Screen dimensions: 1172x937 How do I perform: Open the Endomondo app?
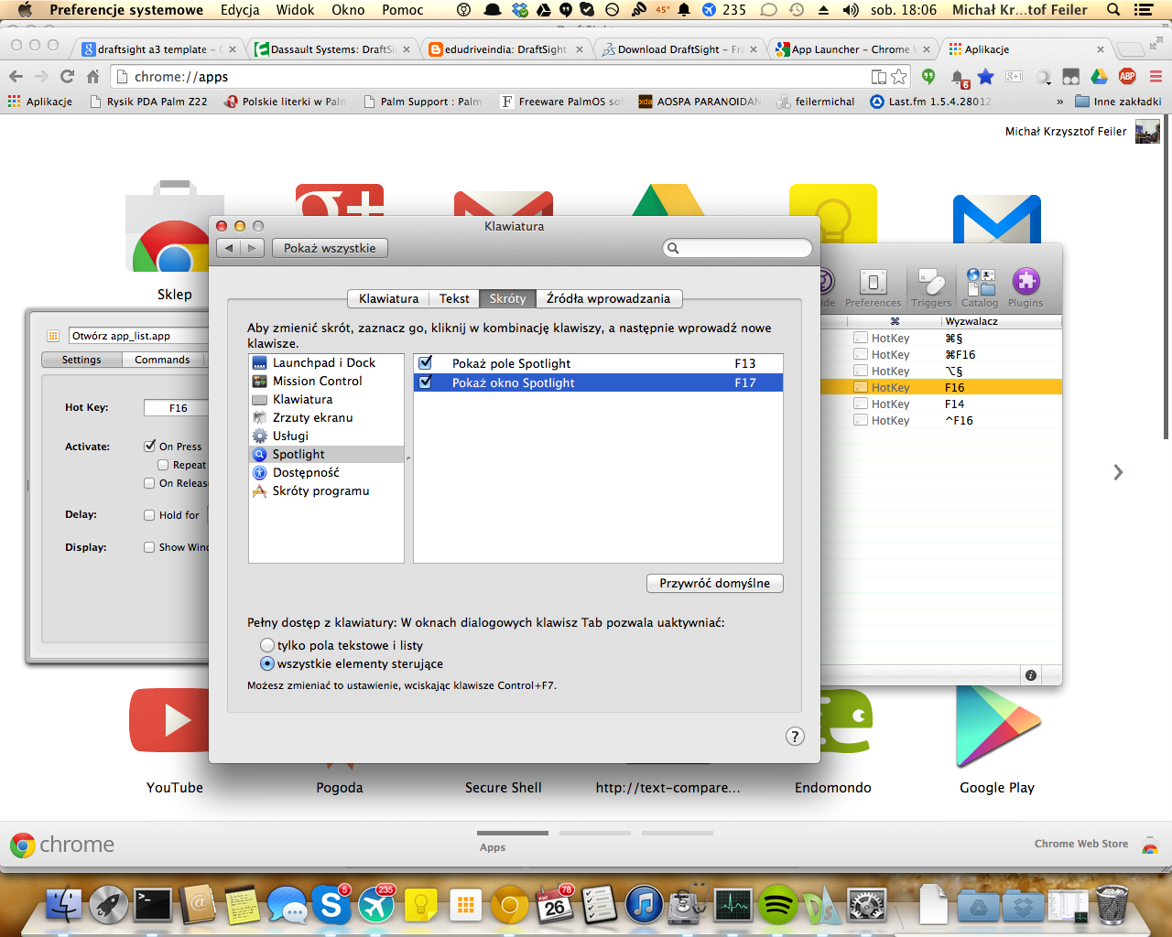pyautogui.click(x=846, y=720)
